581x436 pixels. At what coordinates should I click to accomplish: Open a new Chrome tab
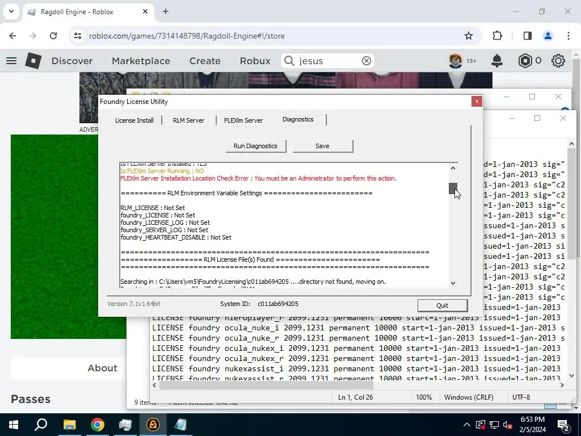click(166, 11)
